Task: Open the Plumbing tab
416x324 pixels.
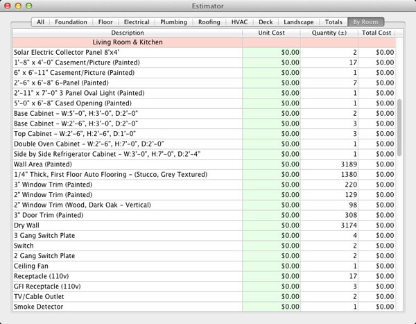Action: click(x=173, y=22)
